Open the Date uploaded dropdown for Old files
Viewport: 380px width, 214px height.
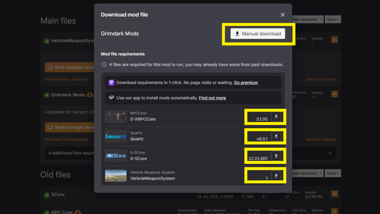click(307, 173)
